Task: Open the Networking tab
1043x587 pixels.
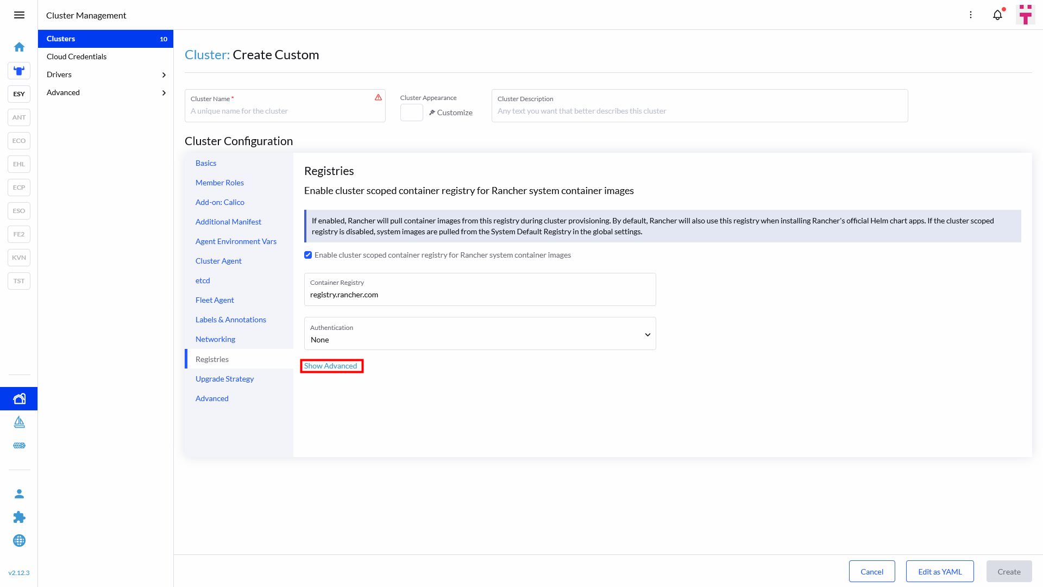Action: click(215, 339)
